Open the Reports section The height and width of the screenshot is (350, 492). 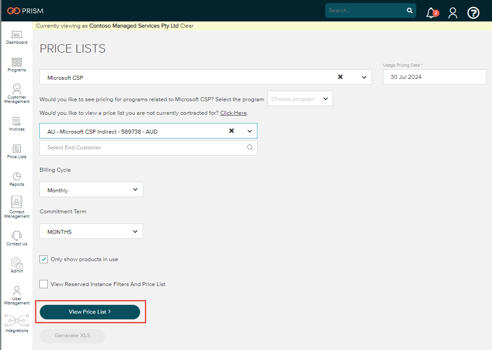[x=16, y=177]
